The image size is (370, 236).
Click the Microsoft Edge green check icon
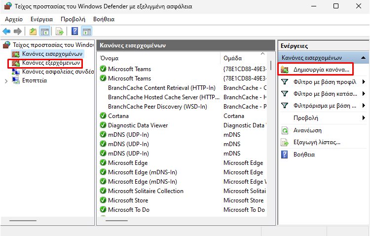pos(103,162)
